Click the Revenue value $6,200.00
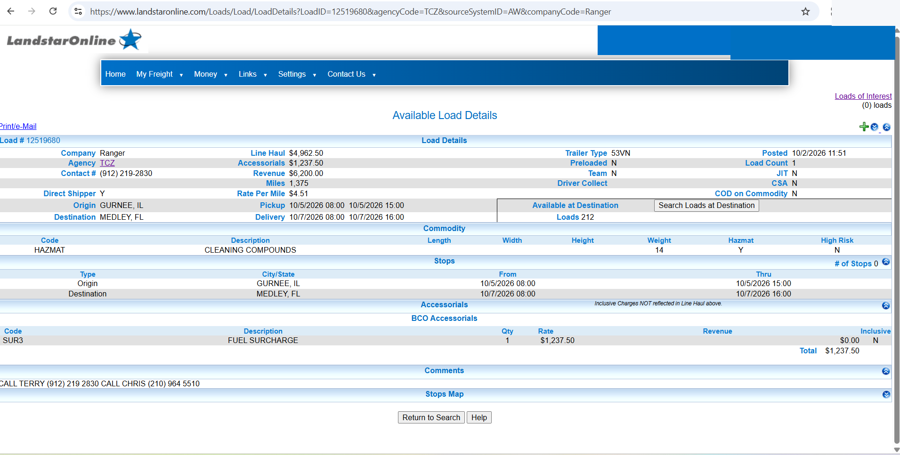 point(306,173)
